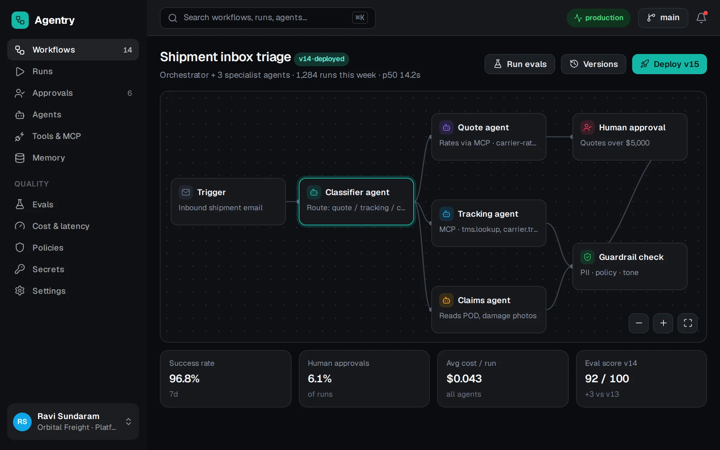
Task: Click the Guardrail check shield icon
Action: tap(588, 257)
